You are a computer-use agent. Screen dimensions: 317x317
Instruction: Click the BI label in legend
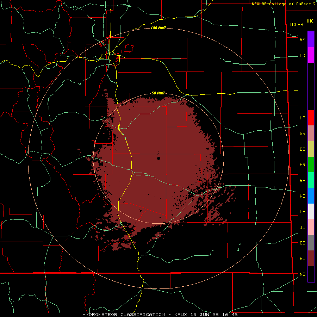click(302, 259)
